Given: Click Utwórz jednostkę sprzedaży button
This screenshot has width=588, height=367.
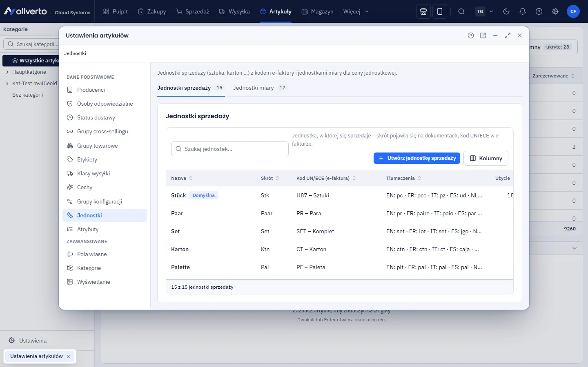Looking at the screenshot, I should coord(417,158).
